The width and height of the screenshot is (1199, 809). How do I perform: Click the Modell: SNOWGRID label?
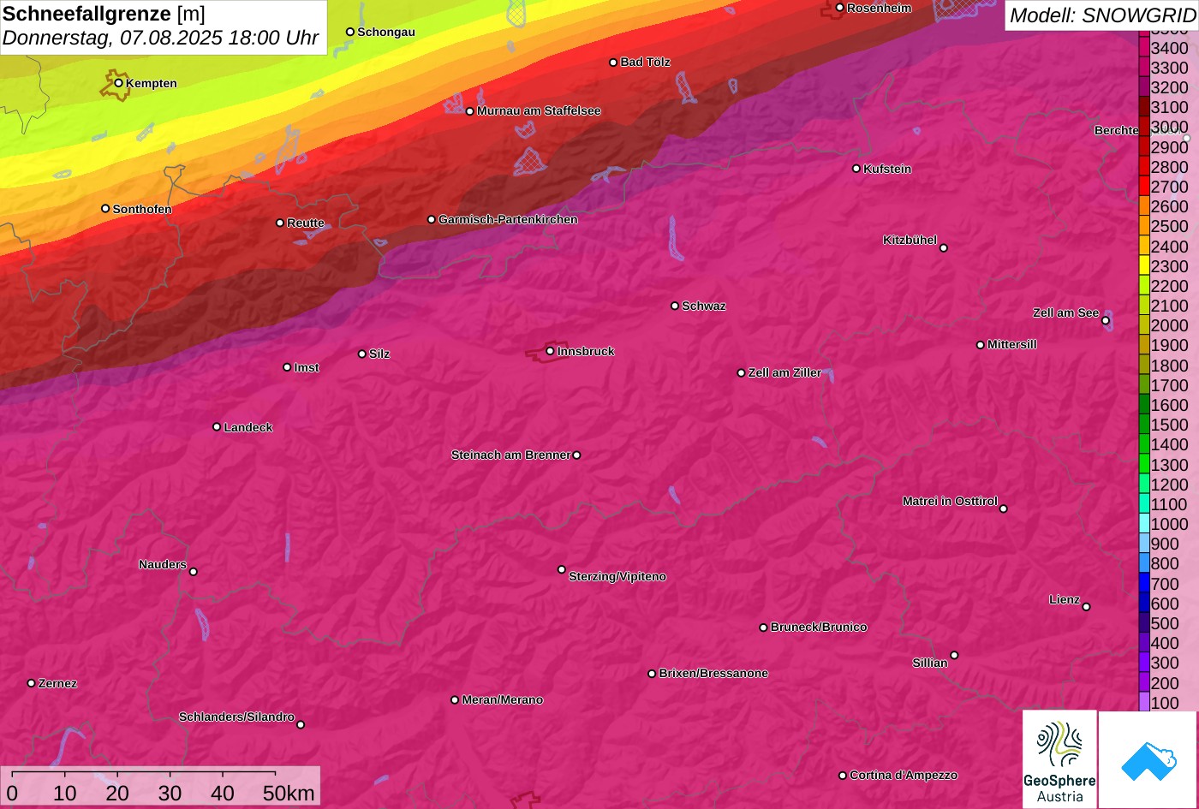tap(1102, 15)
